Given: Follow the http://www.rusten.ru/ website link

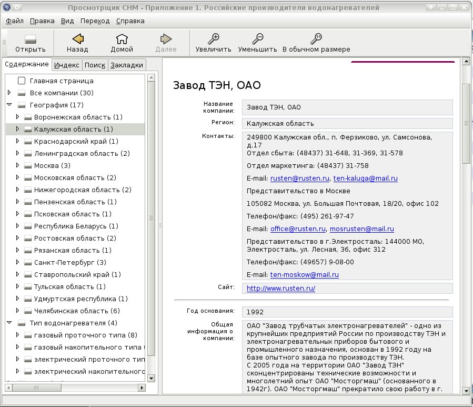Looking at the screenshot, I should coord(281,289).
